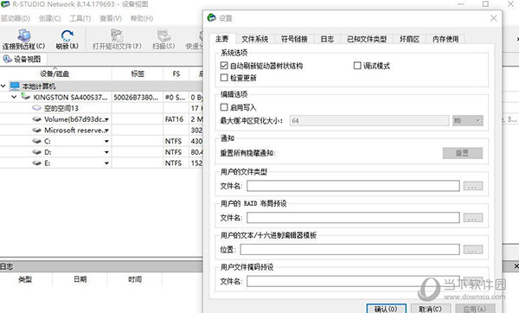Switch to the Memory Usage tab
This screenshot has height=313, width=519.
coord(445,39)
